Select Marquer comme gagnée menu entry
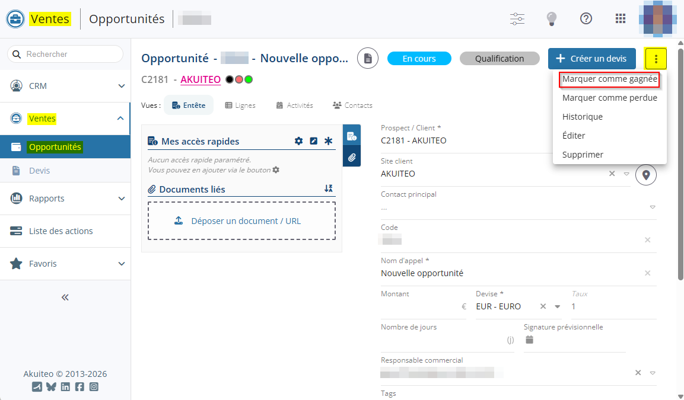 coord(609,79)
